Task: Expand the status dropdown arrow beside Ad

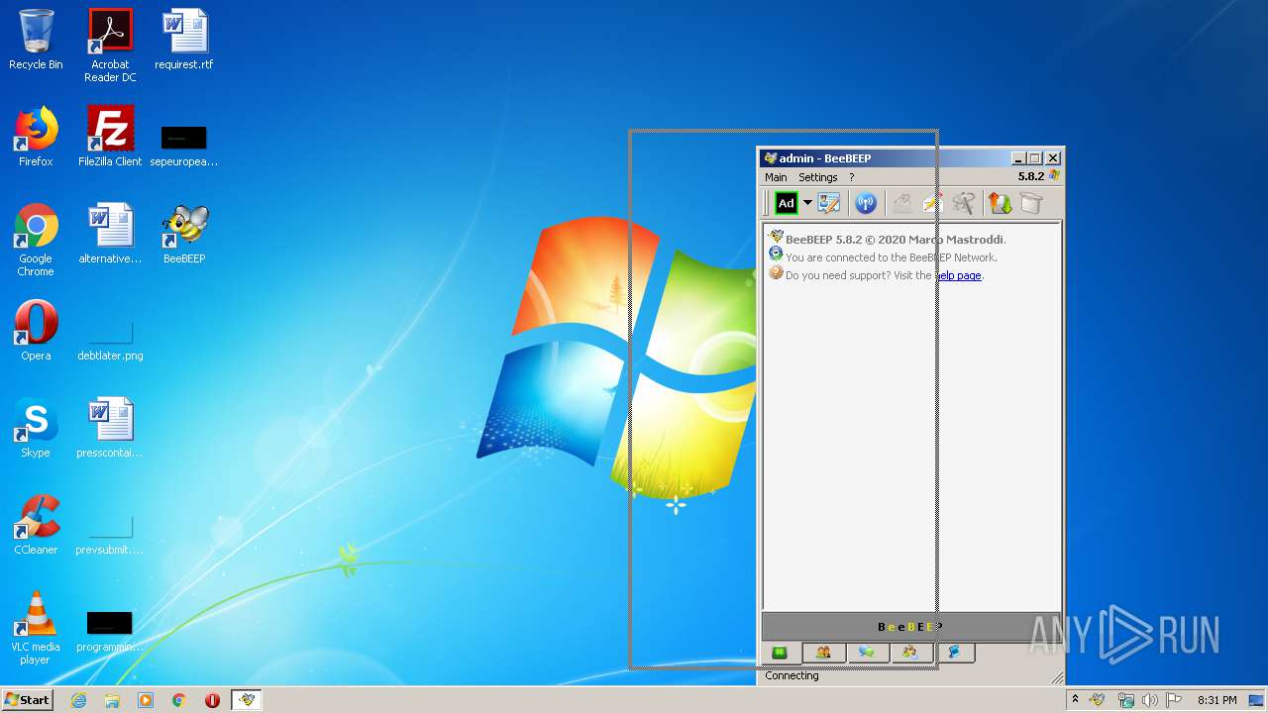Action: point(807,203)
